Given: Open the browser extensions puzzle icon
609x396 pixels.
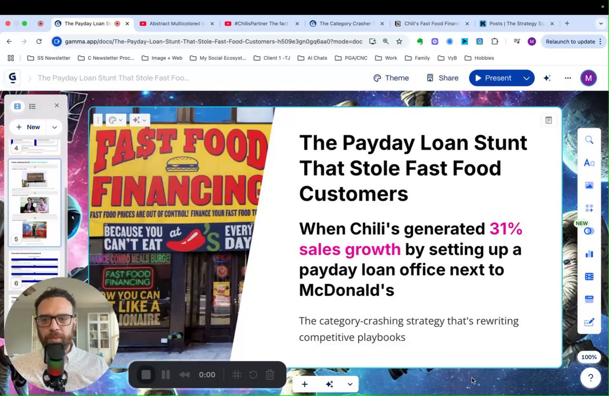Looking at the screenshot, I should click(x=495, y=41).
